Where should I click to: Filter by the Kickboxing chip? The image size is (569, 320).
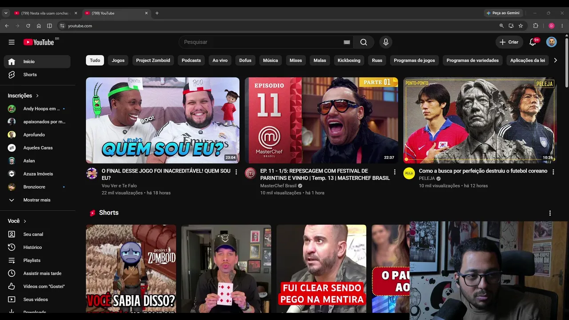349,60
